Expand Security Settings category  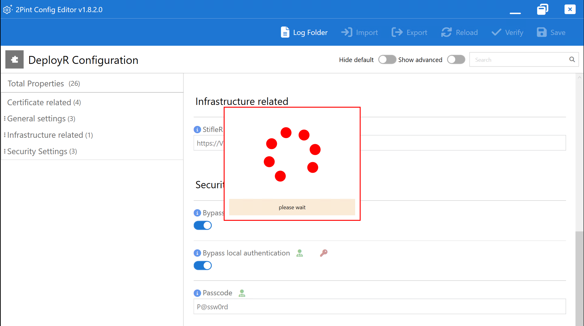[x=42, y=151]
